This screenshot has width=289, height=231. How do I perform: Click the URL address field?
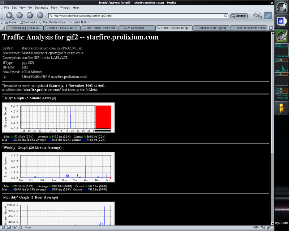click(x=137, y=16)
